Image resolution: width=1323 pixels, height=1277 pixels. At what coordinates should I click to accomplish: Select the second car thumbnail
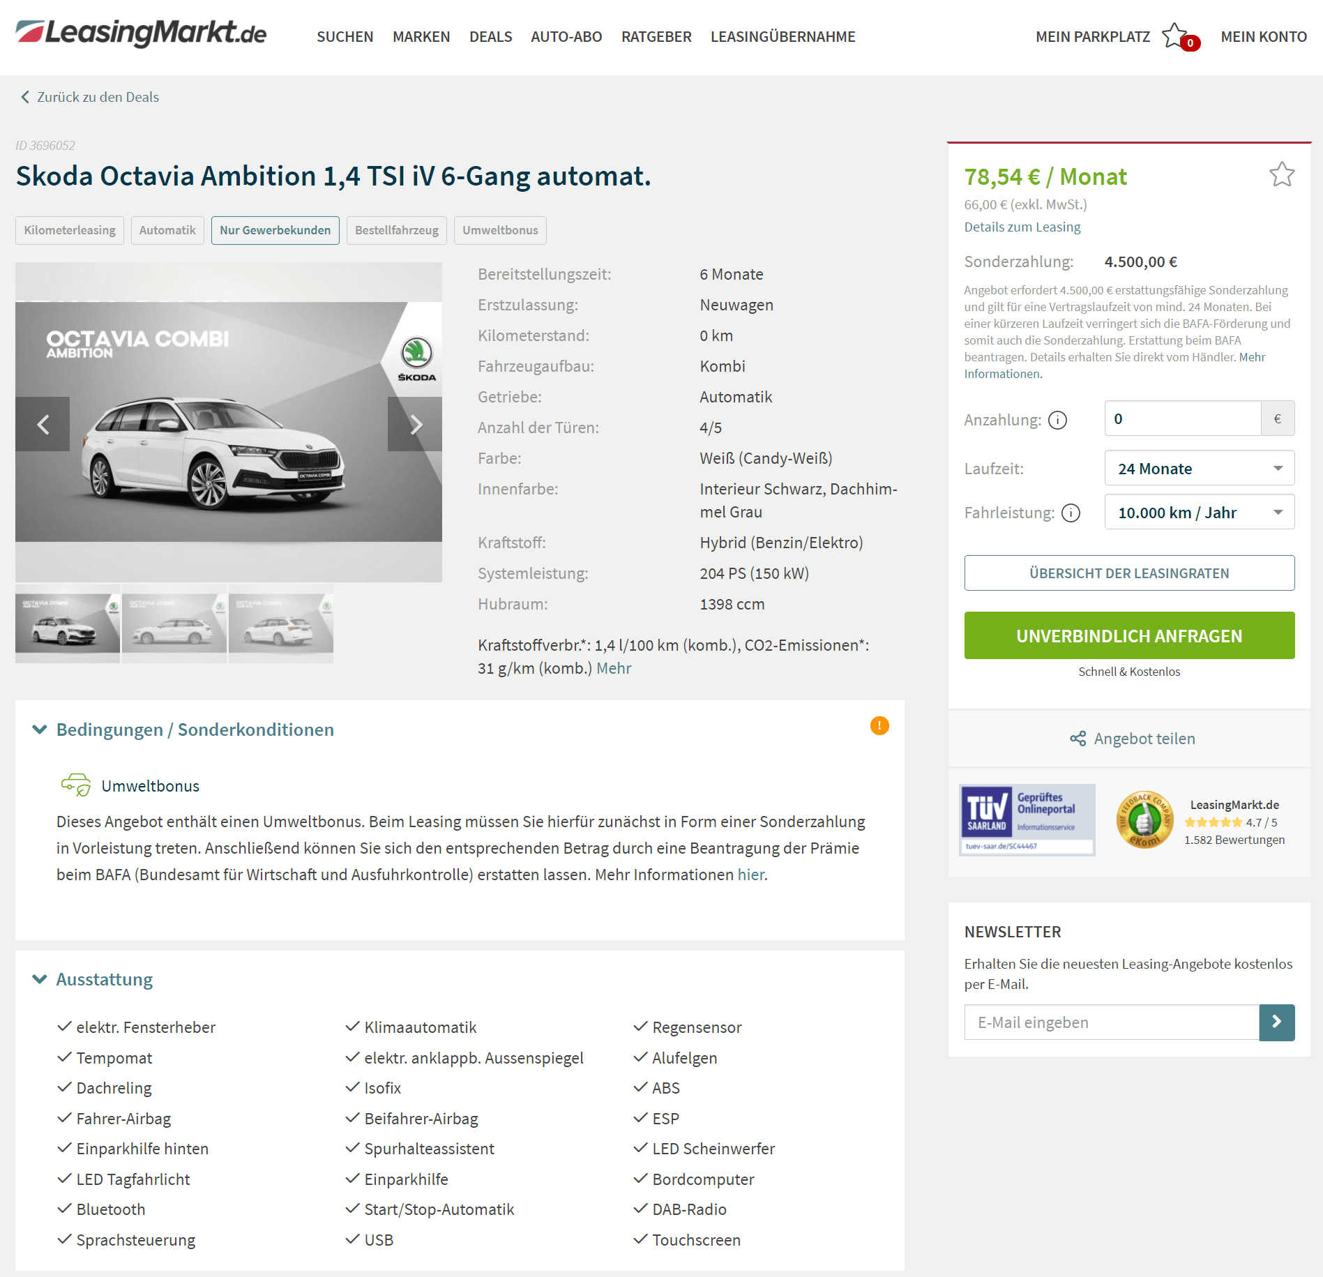(174, 623)
